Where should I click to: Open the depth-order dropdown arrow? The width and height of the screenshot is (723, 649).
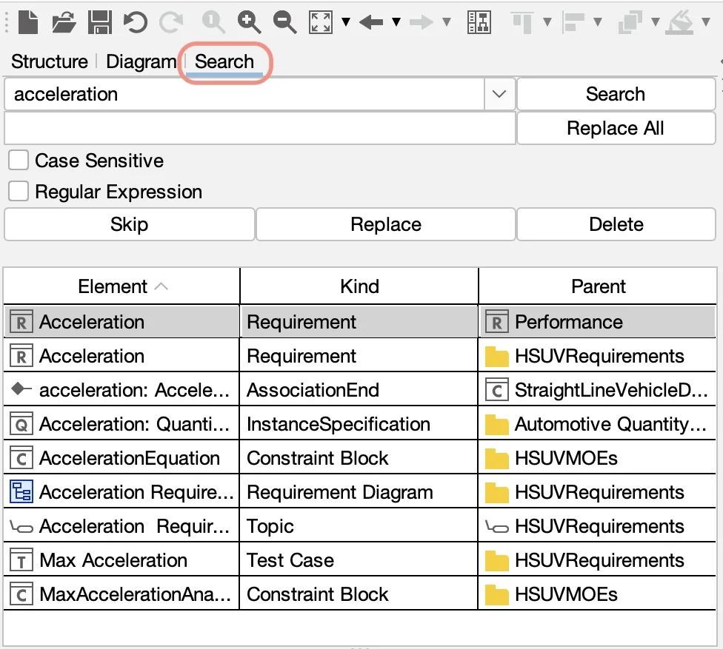pos(655,21)
